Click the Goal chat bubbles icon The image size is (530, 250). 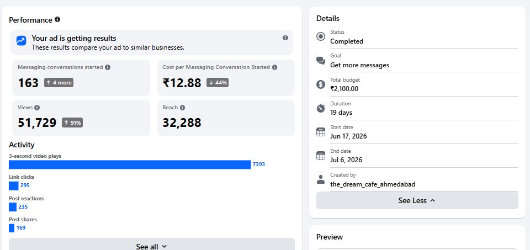coord(320,61)
